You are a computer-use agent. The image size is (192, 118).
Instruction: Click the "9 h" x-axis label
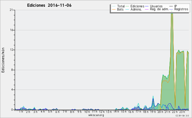pos(79,112)
